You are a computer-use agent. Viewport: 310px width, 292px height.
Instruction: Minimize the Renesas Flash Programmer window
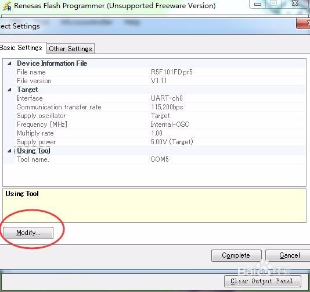click(x=258, y=4)
